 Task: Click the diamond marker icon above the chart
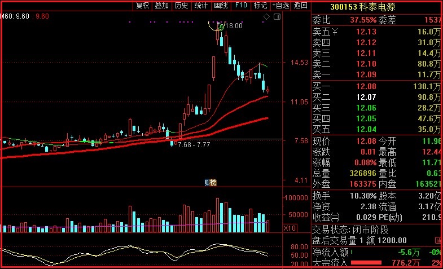266,17
